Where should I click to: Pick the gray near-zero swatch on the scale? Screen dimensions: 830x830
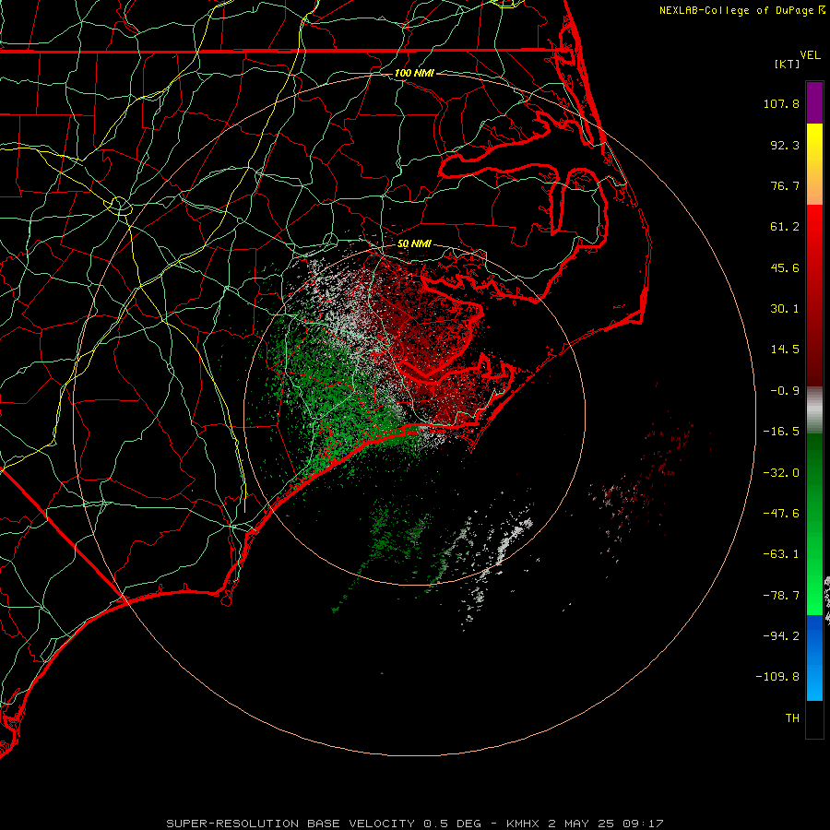point(814,409)
